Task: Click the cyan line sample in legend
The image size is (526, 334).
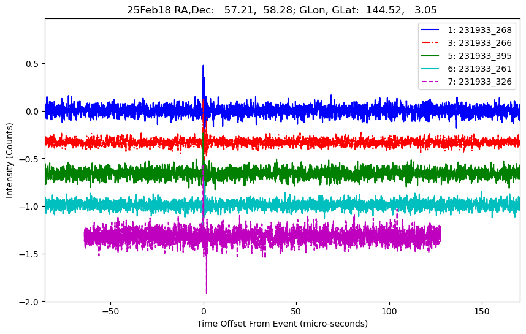Action: tap(430, 69)
